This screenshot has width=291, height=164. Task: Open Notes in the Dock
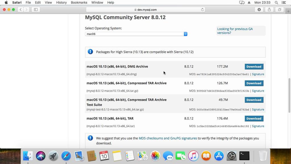pos(117,156)
